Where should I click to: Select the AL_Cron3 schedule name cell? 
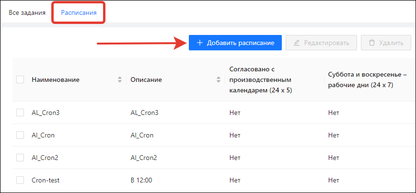[46, 113]
